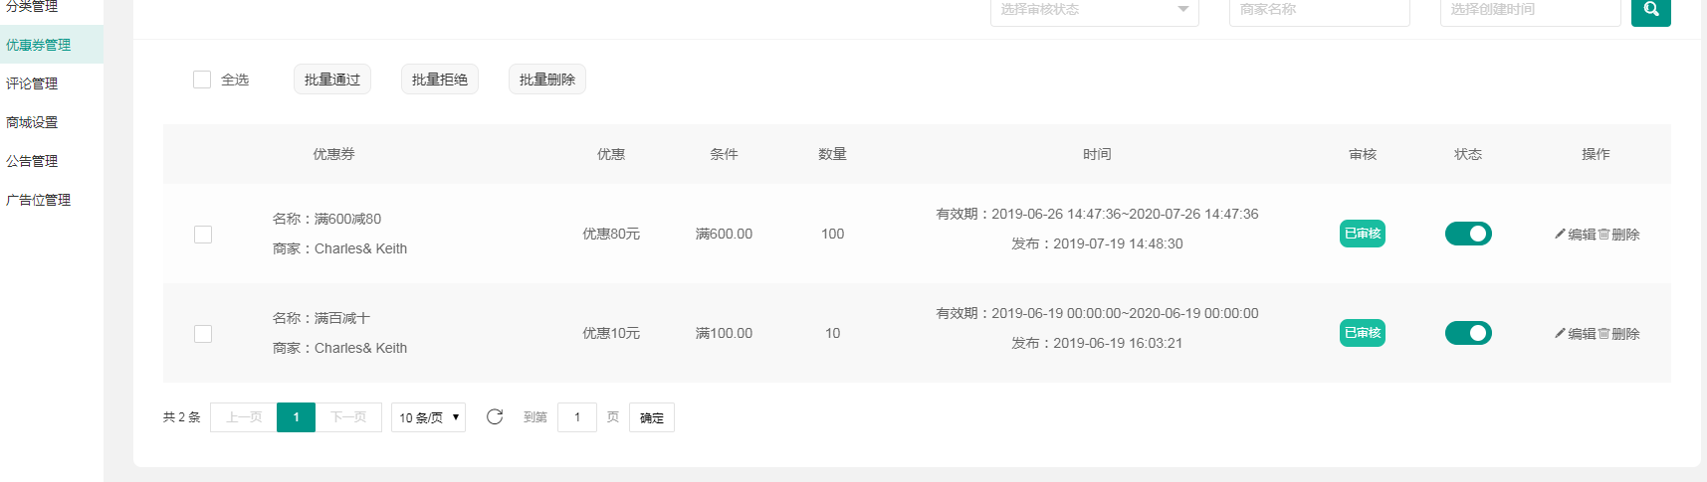1707x482 pixels.
Task: Click the green search magnifier button
Action: [x=1650, y=10]
